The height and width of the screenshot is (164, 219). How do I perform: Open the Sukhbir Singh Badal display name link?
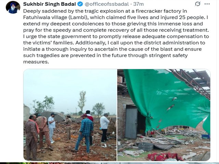click(49, 4)
